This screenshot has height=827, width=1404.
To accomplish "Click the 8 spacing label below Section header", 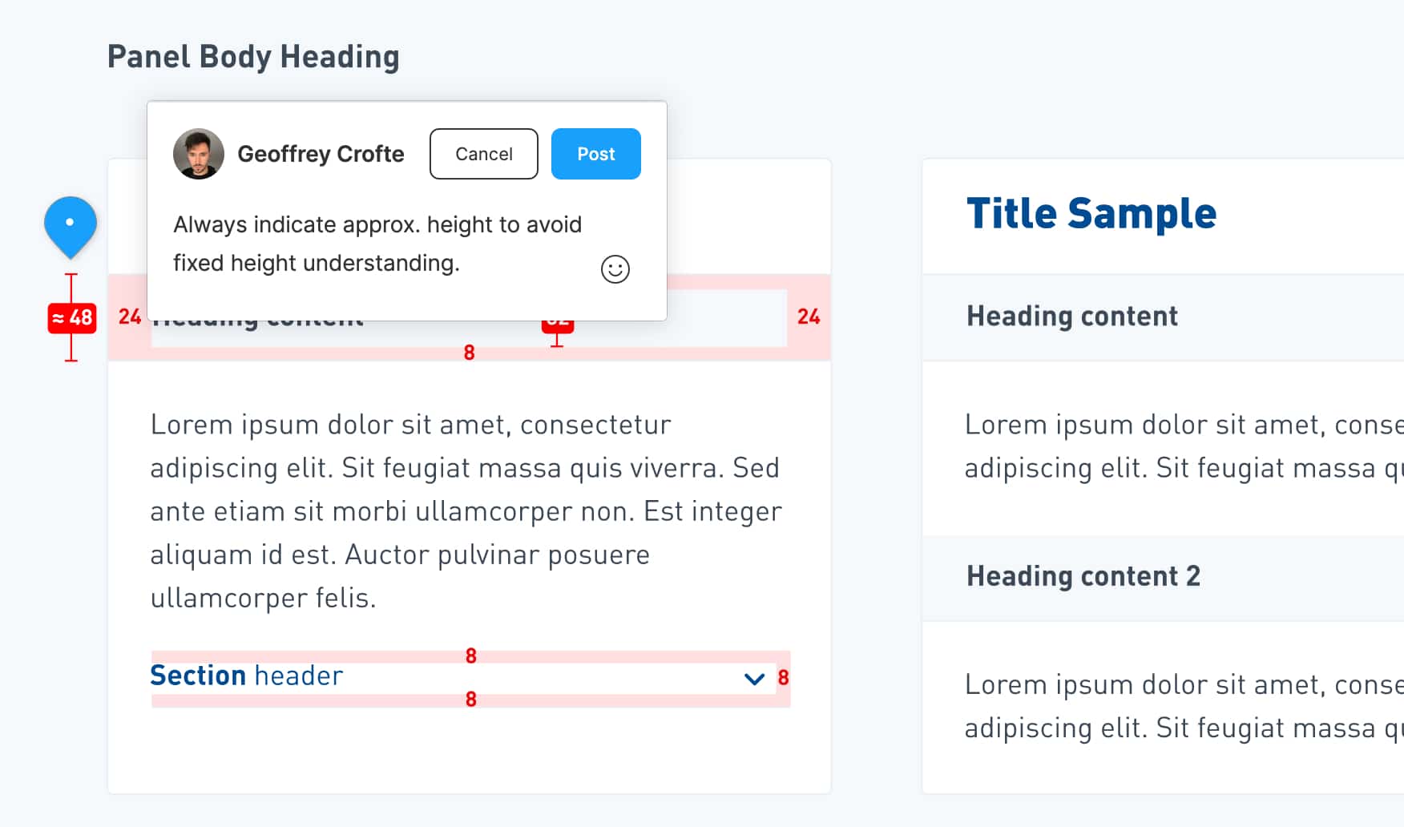I will [x=471, y=700].
